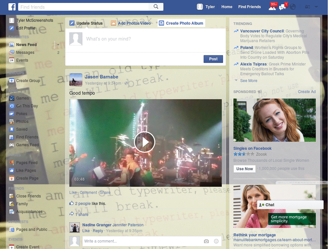Click Find Friends in top navigation

249,7
